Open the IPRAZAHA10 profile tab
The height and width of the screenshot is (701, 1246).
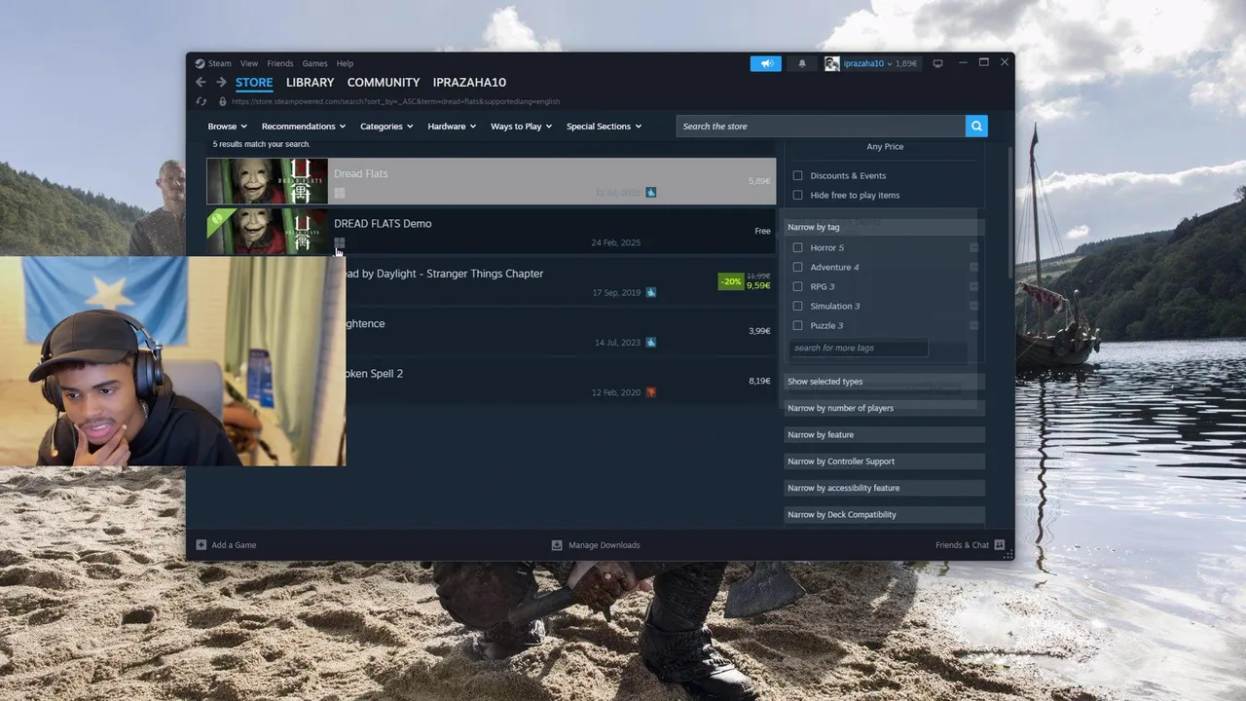469,83
